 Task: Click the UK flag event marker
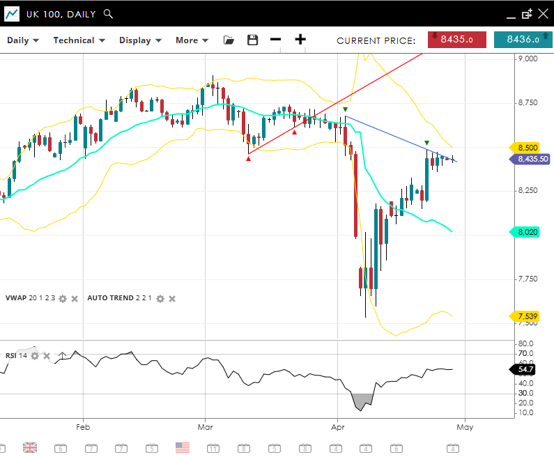[x=30, y=447]
